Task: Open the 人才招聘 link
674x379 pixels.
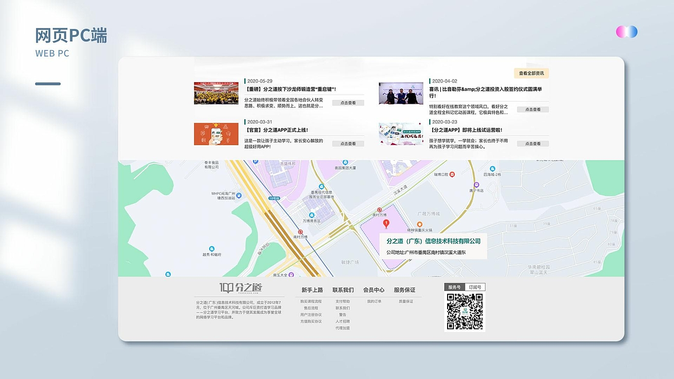Action: [343, 321]
